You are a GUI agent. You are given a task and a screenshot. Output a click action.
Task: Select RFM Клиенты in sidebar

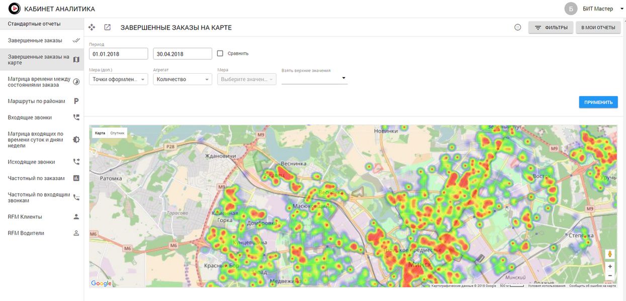(25, 217)
